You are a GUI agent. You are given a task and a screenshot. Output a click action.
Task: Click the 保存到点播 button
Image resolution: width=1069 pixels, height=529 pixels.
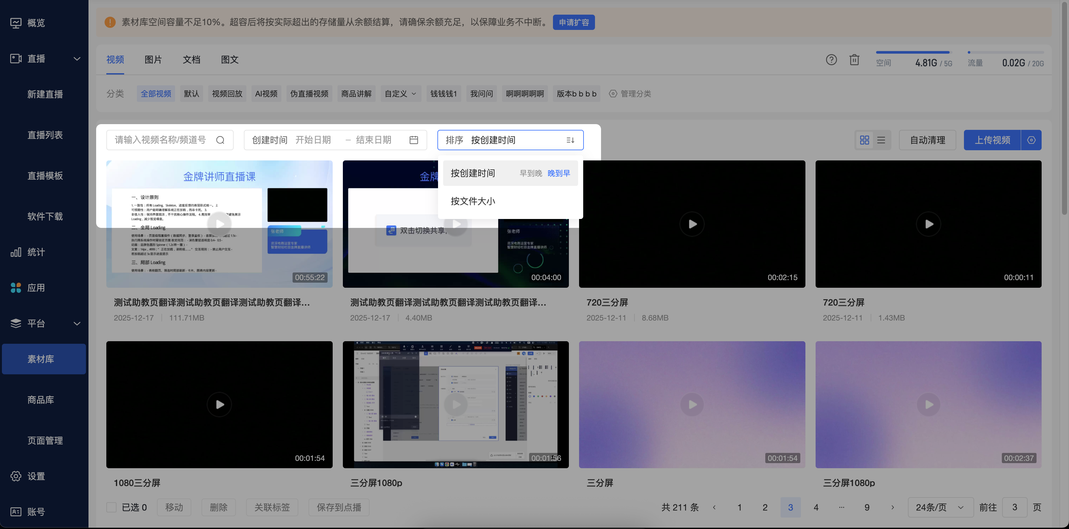click(339, 507)
